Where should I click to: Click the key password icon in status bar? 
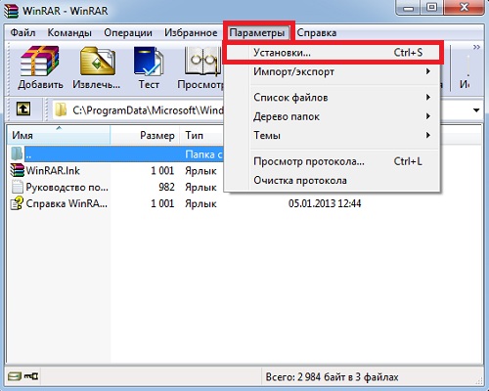31,376
